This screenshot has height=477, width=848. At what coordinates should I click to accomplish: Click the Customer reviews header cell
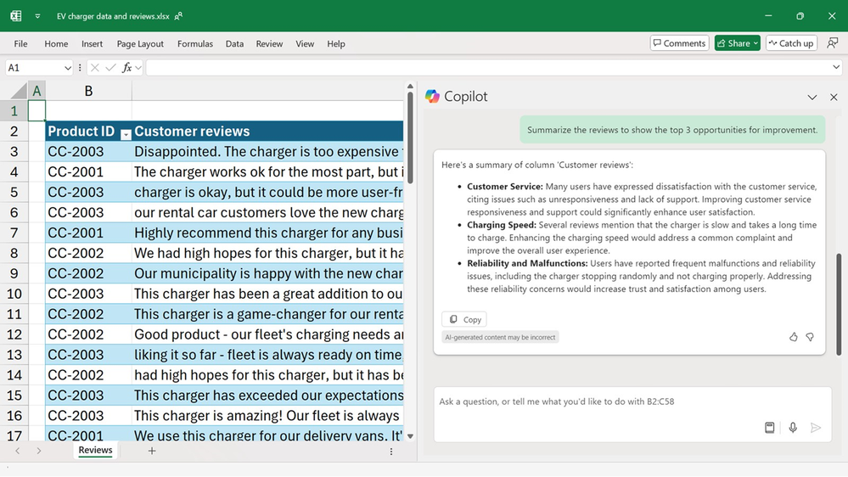(x=267, y=132)
